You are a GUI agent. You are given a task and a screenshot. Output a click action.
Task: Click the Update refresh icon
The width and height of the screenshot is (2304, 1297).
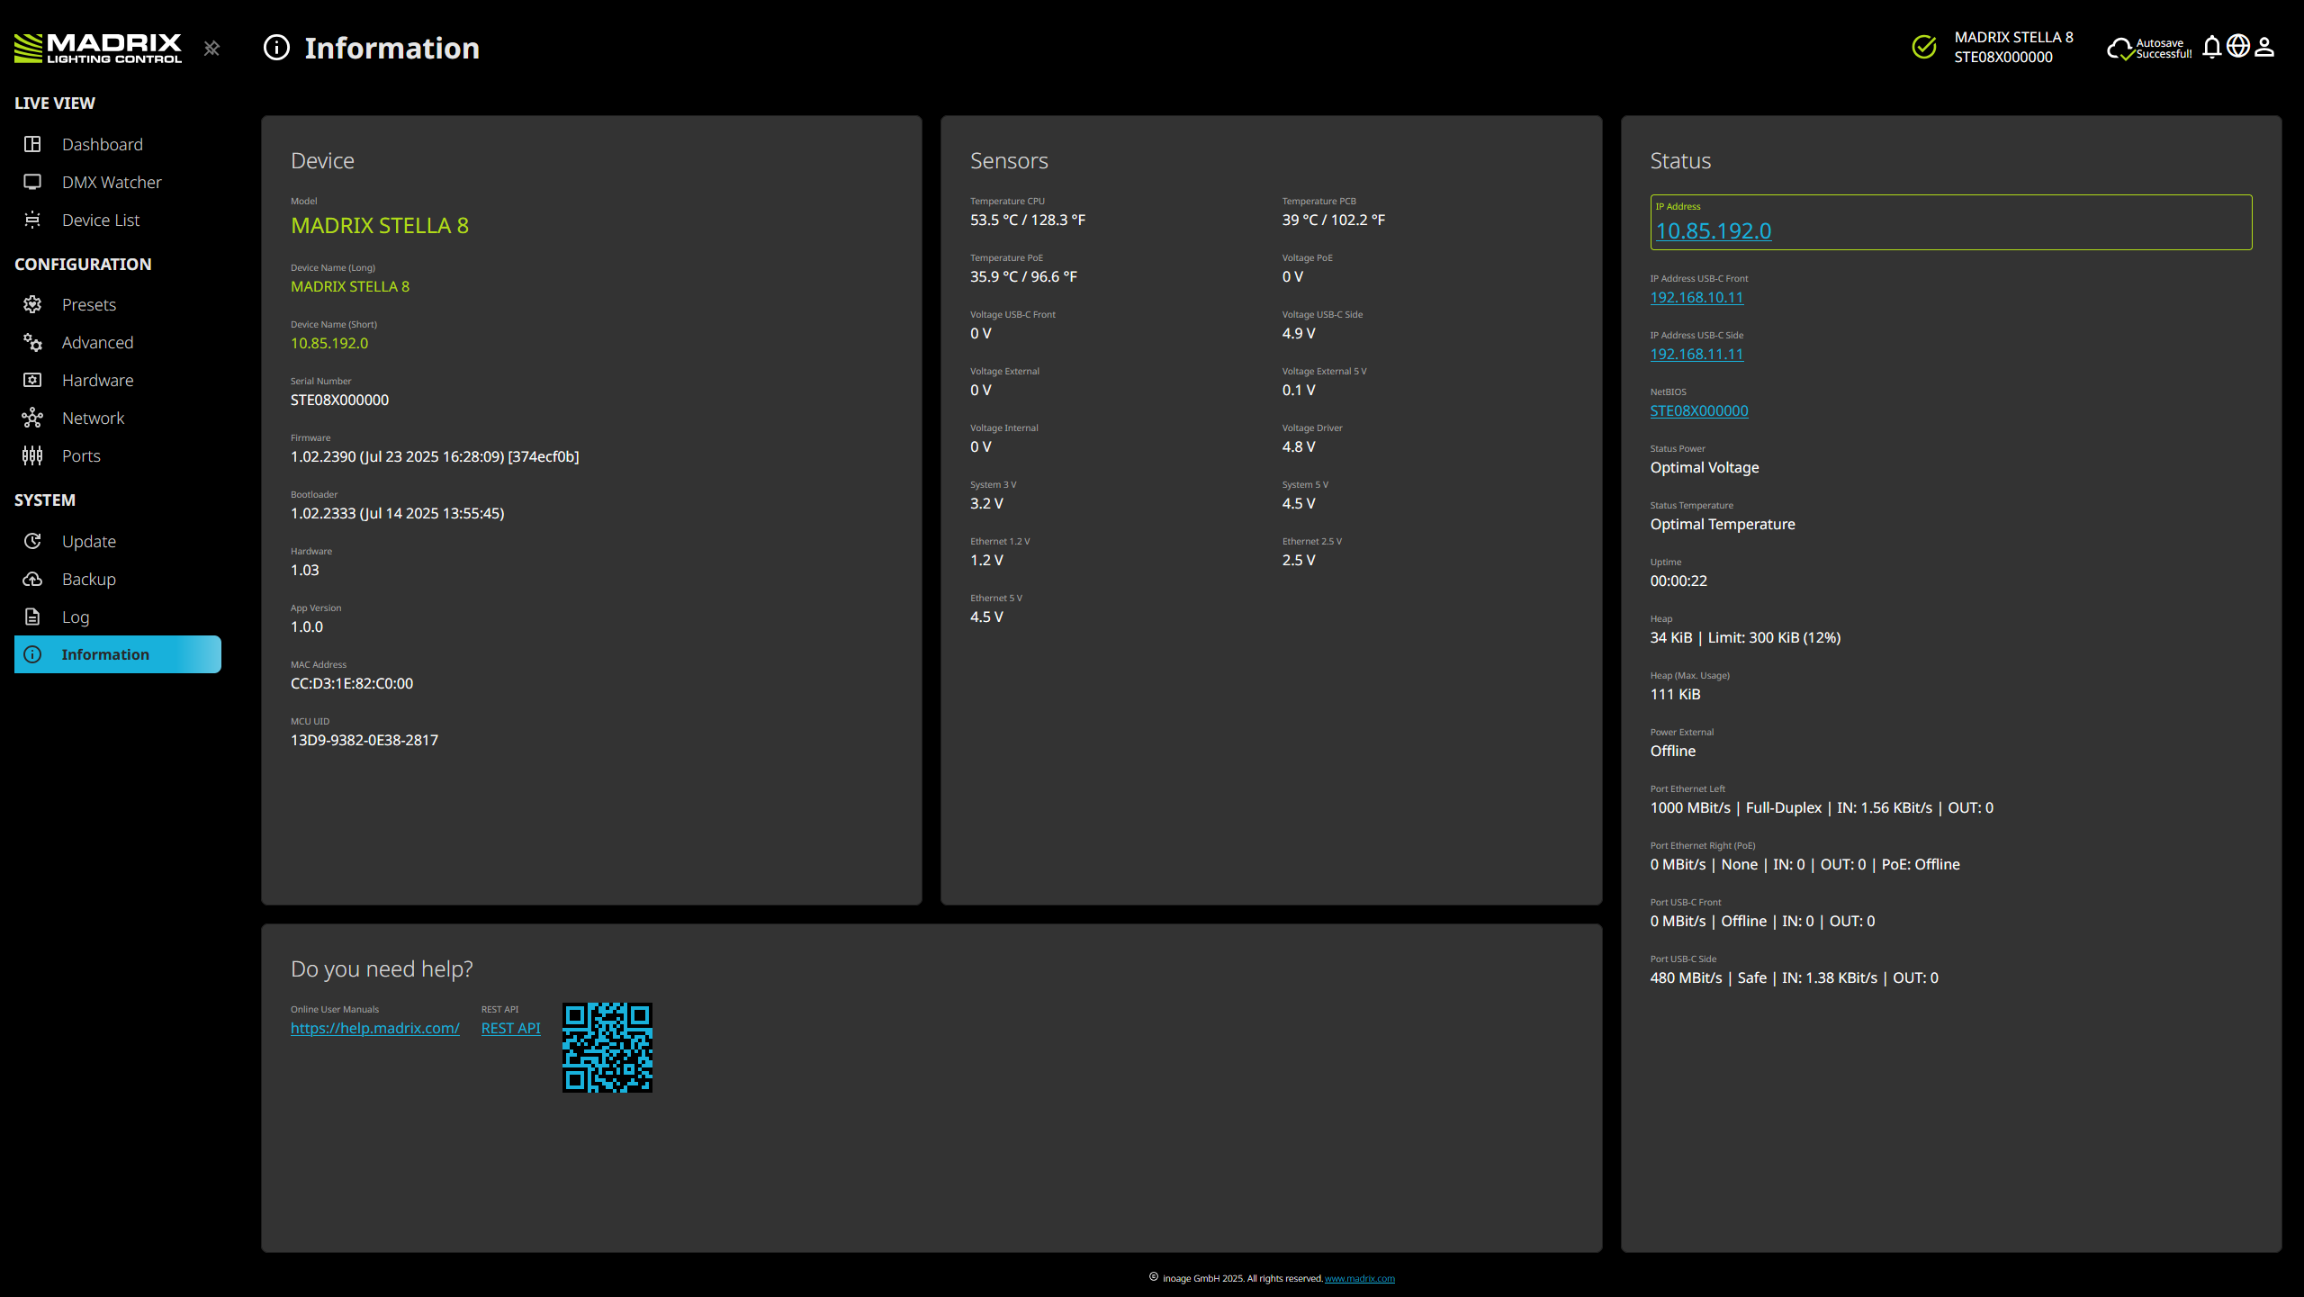[x=32, y=541]
